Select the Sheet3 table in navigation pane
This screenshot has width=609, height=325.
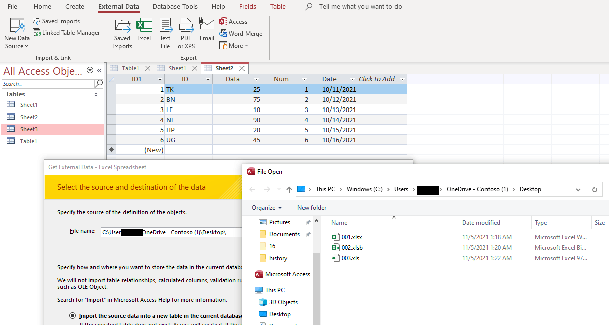tap(52, 129)
